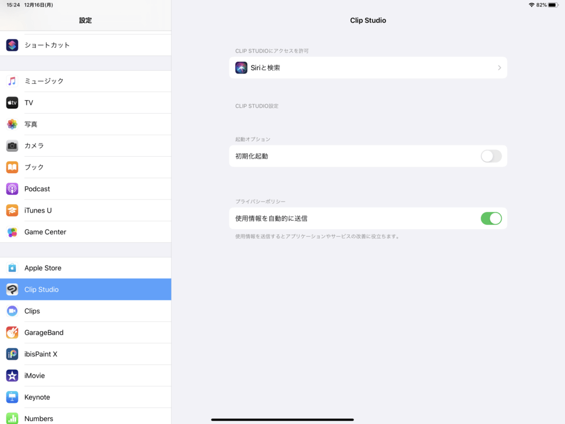
Task: Tap the 12月16日(月) date in status bar
Action: pyautogui.click(x=39, y=5)
